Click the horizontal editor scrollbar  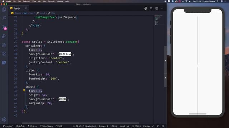(x=80, y=123)
